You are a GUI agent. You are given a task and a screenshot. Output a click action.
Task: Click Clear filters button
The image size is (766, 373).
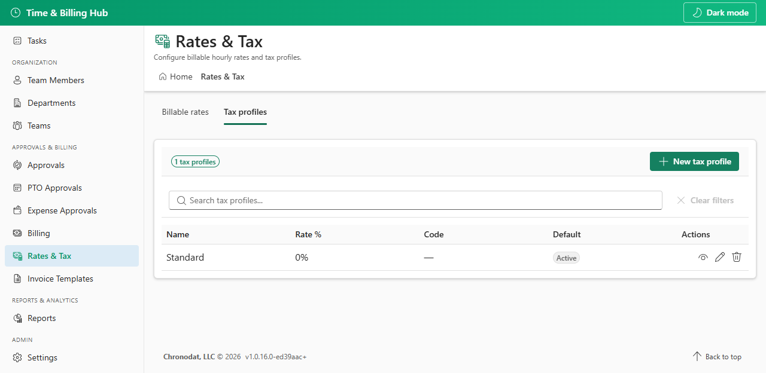pos(705,200)
